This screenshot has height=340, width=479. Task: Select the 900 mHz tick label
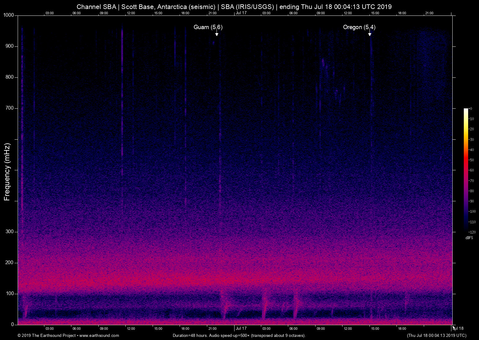pos(9,46)
